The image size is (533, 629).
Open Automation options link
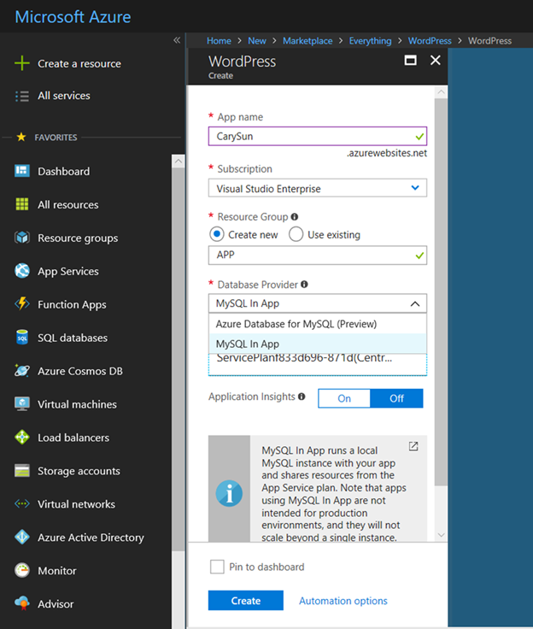pyautogui.click(x=343, y=601)
